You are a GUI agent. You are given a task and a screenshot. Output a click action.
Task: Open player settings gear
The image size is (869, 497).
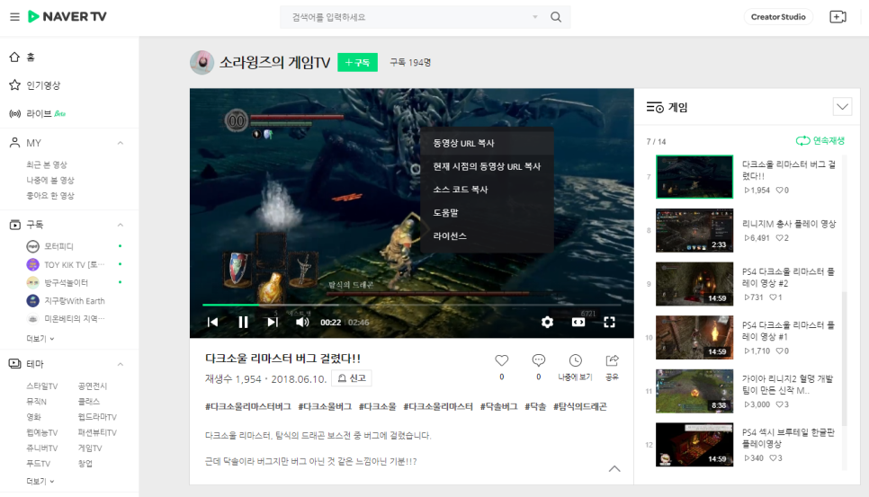click(x=547, y=322)
